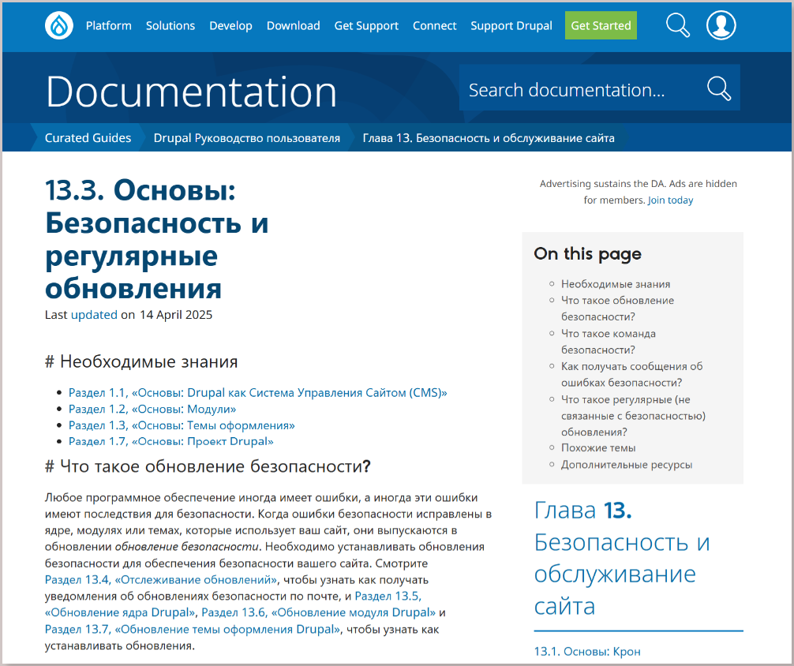The height and width of the screenshot is (666, 794).
Task: Open Раздел 1.7 Проект Drupal link
Action: [171, 441]
